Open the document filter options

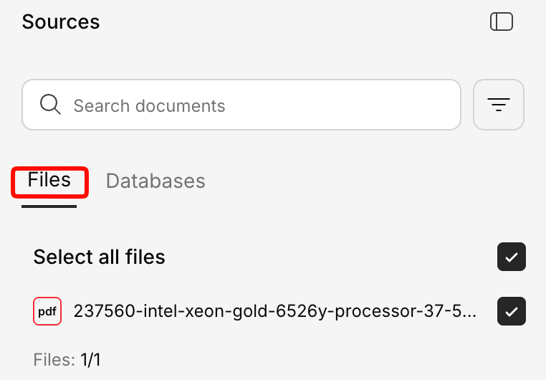click(499, 105)
